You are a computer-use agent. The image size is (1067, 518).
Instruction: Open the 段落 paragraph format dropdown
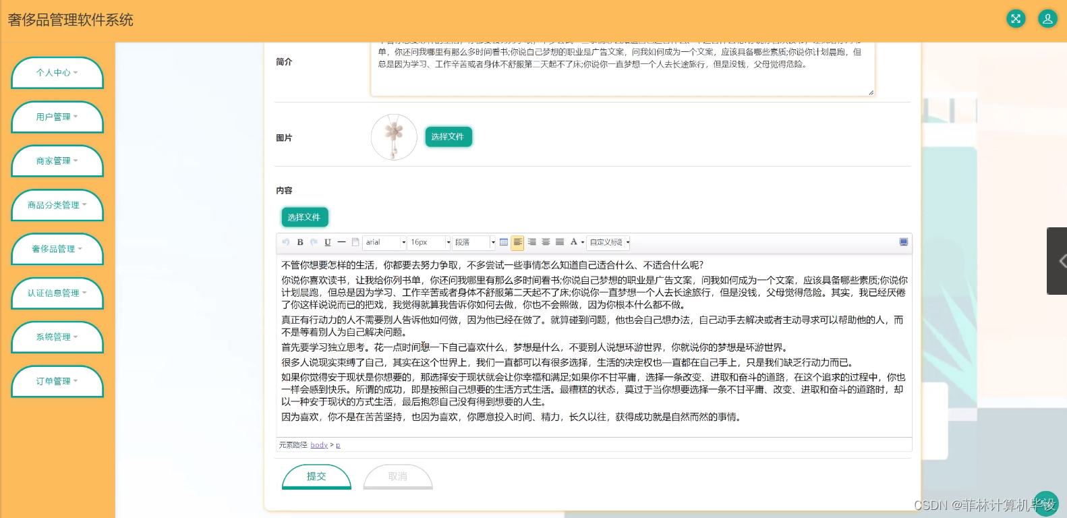point(473,242)
